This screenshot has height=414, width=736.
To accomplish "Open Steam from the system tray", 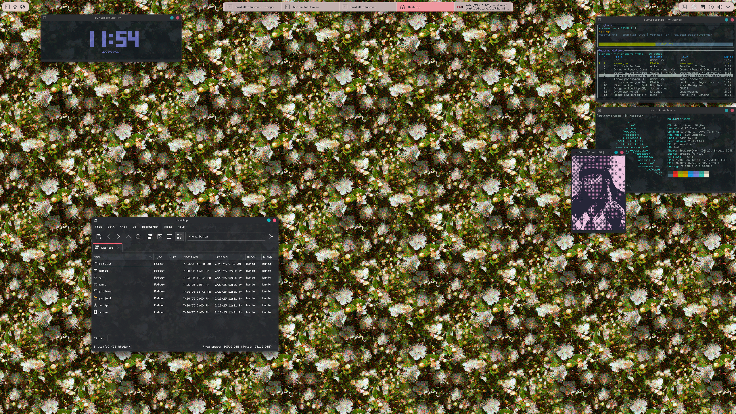I will point(694,7).
